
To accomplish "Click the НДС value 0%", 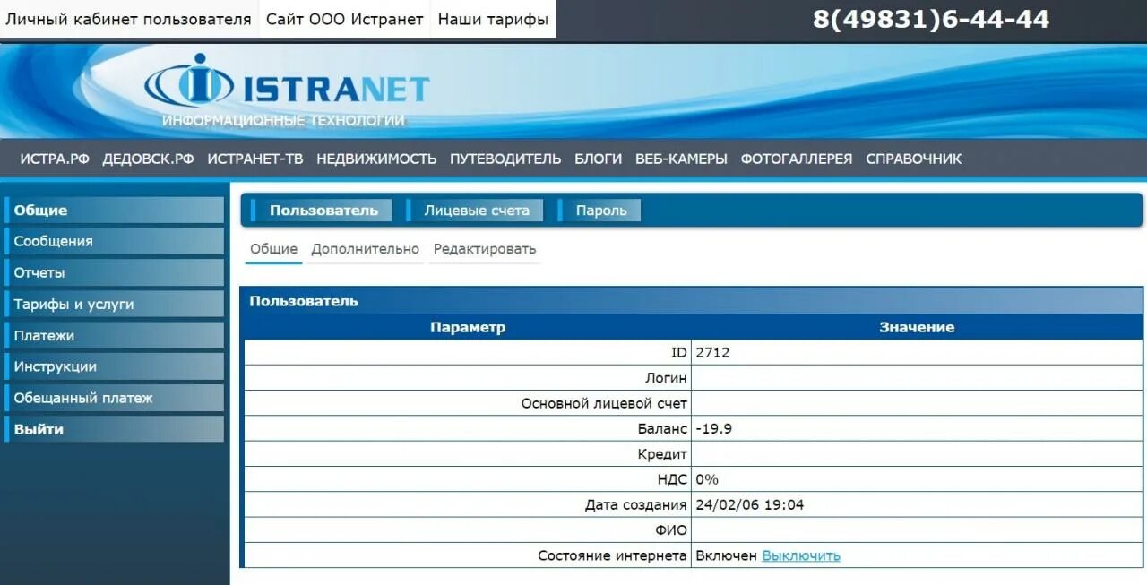I will [707, 479].
